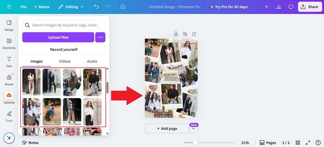Click the Upload files button

click(x=58, y=37)
